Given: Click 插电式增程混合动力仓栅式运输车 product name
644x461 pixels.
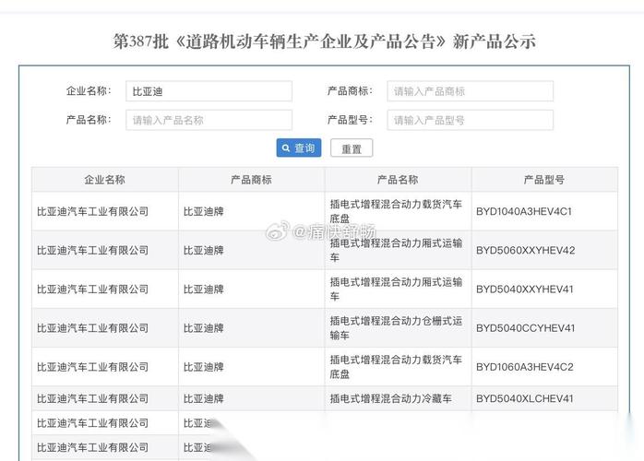Looking at the screenshot, I should 396,328.
